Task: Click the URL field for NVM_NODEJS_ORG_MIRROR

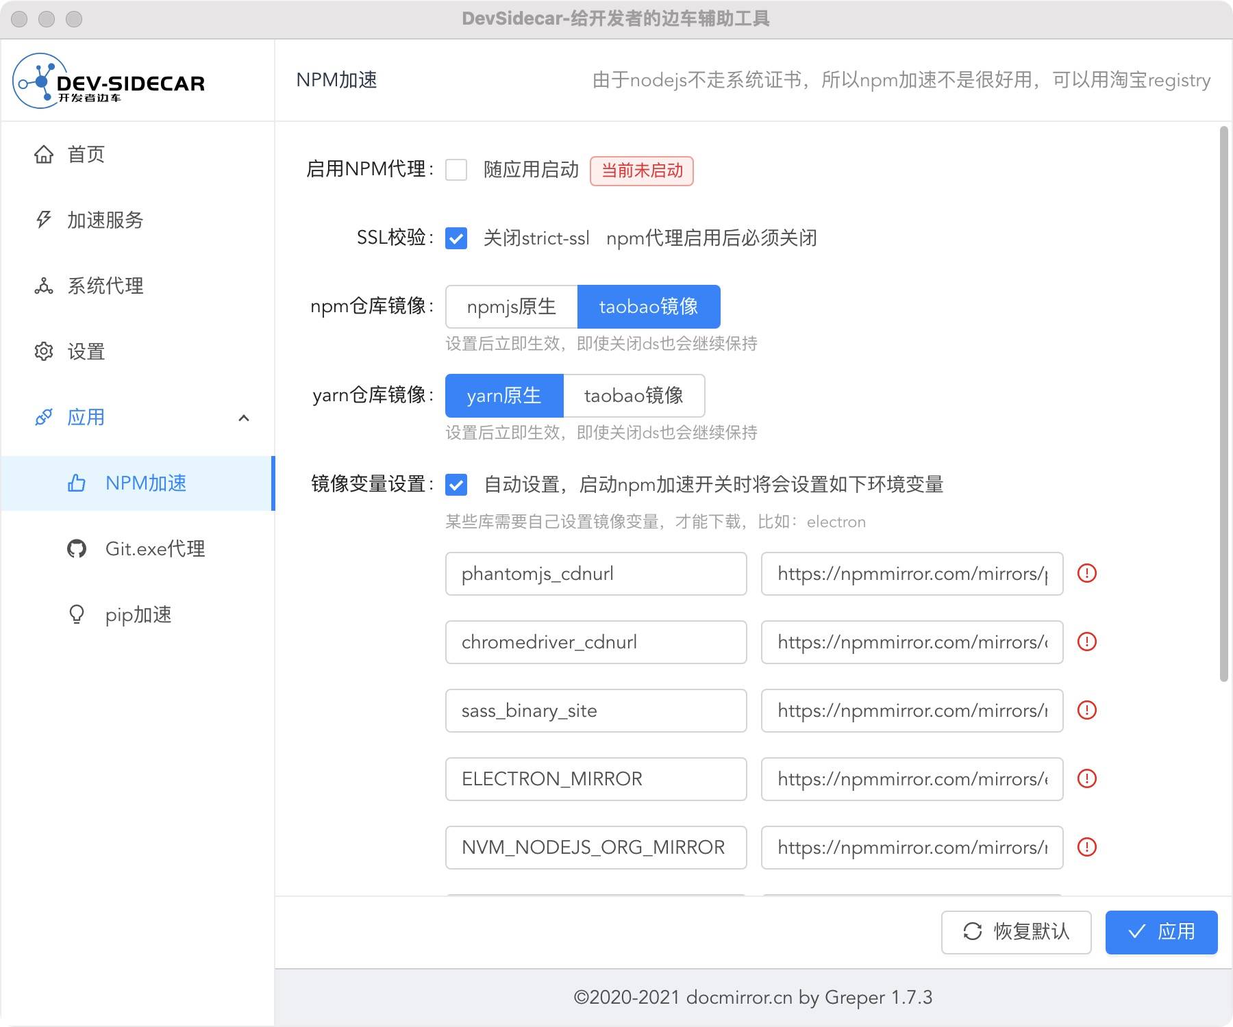Action: 912,848
